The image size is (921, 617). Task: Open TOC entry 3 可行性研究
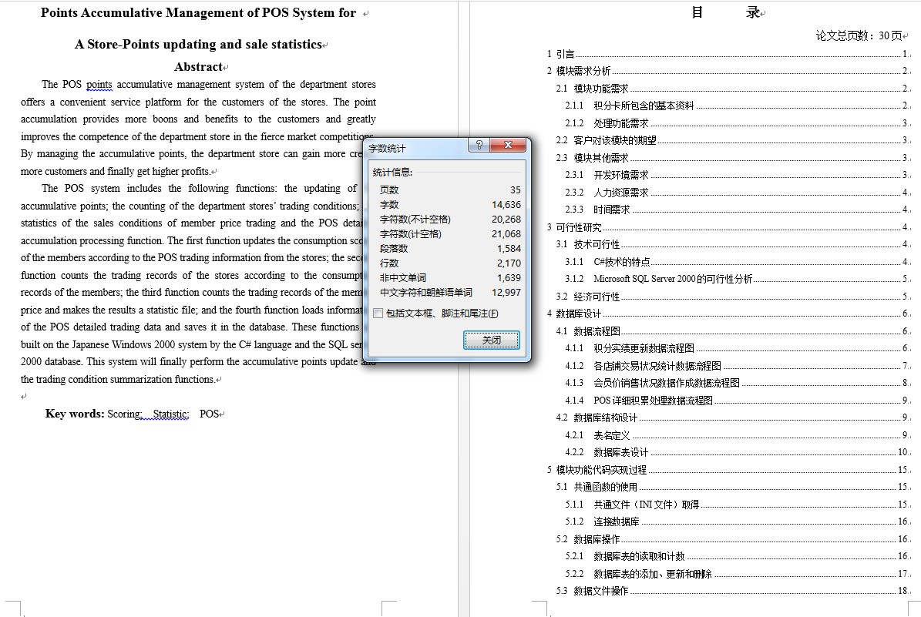click(x=728, y=227)
